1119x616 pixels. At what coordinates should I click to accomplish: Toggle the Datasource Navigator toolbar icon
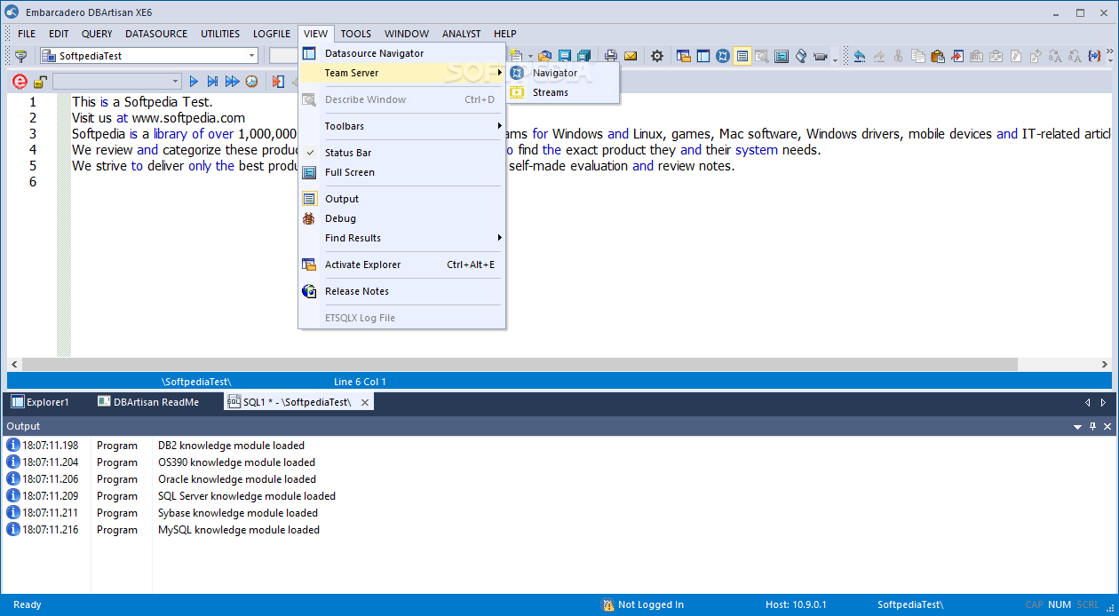(703, 56)
